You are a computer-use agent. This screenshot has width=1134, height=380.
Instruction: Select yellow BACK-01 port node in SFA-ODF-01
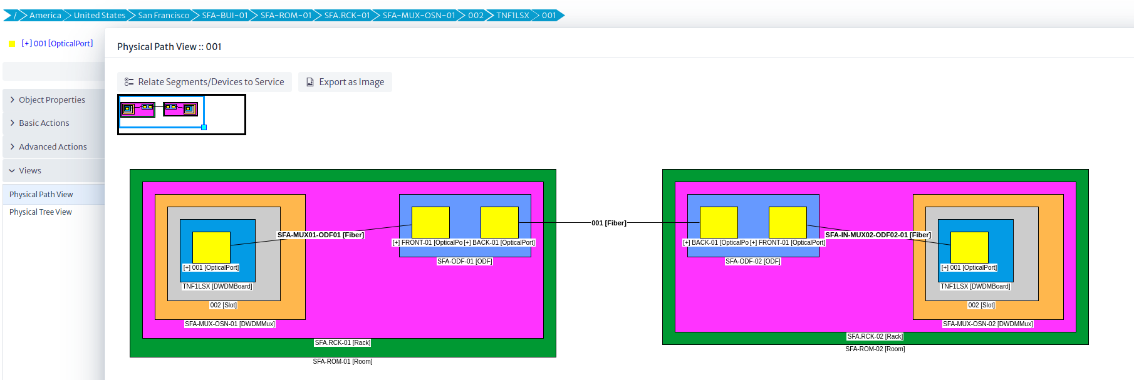499,222
